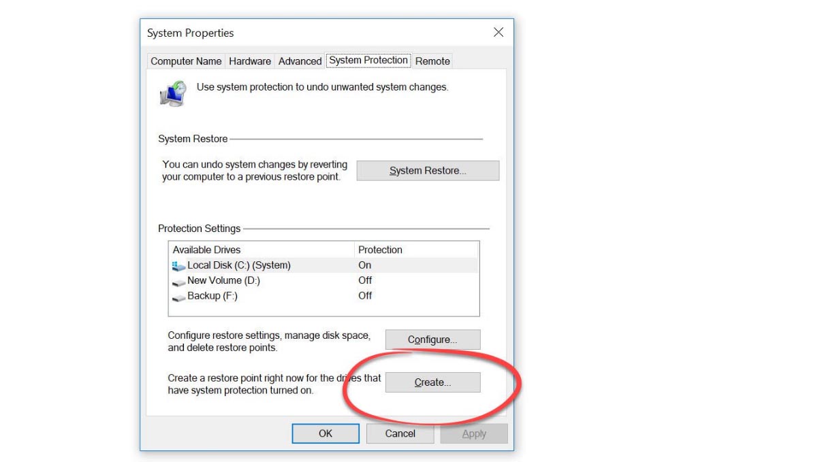
Task: Click the System Protection tab
Action: point(366,60)
